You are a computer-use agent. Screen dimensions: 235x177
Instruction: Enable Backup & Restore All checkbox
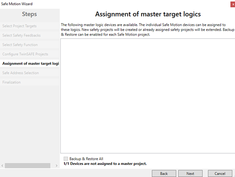pyautogui.click(x=65, y=158)
